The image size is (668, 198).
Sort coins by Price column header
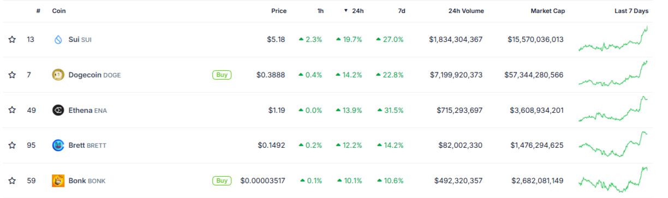click(278, 11)
